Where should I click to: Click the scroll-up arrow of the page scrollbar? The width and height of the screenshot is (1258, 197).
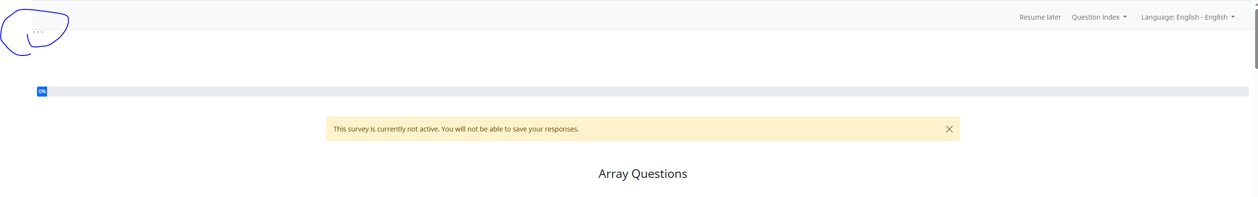(1256, 3)
